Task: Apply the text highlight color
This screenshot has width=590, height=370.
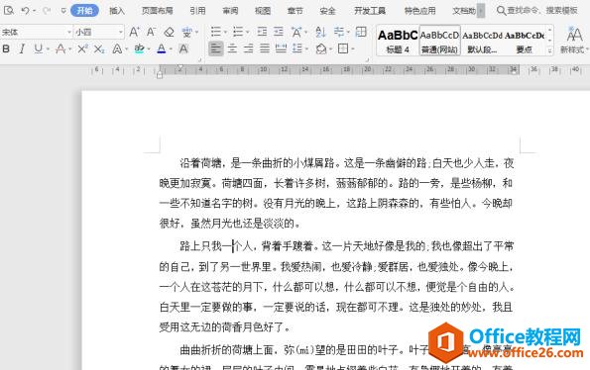Action: coord(139,48)
